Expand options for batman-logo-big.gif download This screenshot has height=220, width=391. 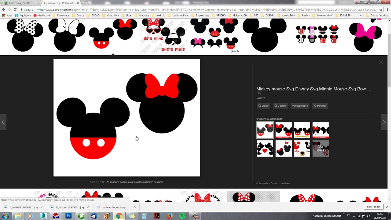(x=134, y=207)
